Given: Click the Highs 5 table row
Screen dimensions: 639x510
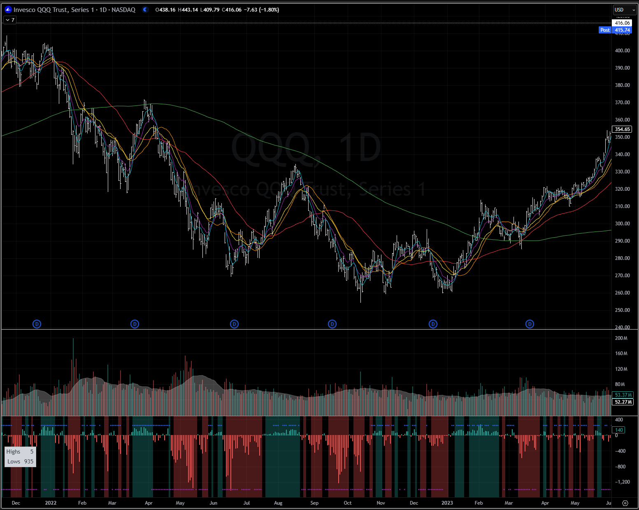Looking at the screenshot, I should click(x=20, y=452).
